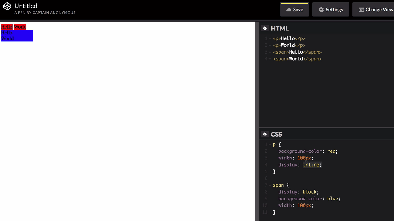The image size is (394, 221).
Task: Click the CodePen logo icon
Action: pos(7,7)
